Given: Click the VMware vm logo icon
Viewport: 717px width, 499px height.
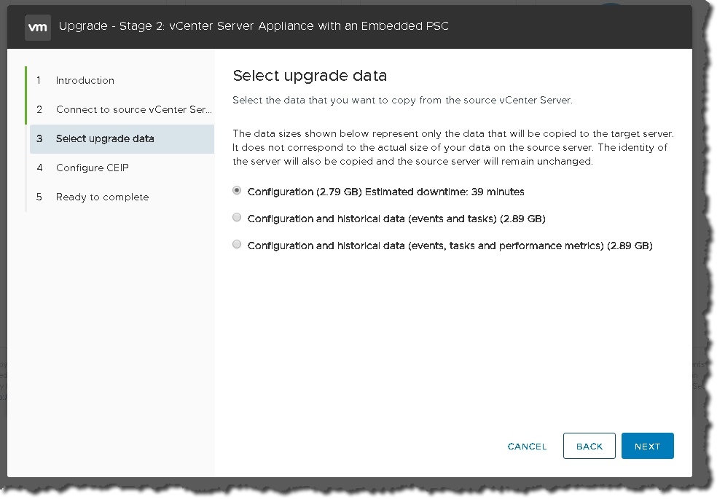Looking at the screenshot, I should (x=37, y=27).
